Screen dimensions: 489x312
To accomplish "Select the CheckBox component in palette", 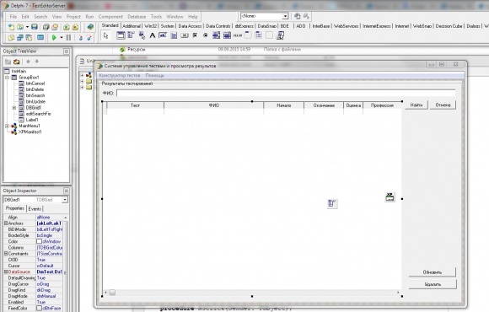I will click(x=195, y=35).
